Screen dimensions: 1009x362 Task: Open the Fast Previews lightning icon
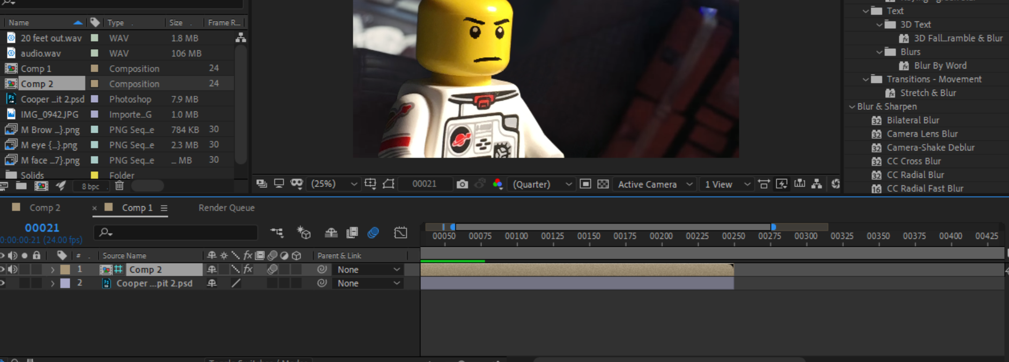(x=782, y=184)
